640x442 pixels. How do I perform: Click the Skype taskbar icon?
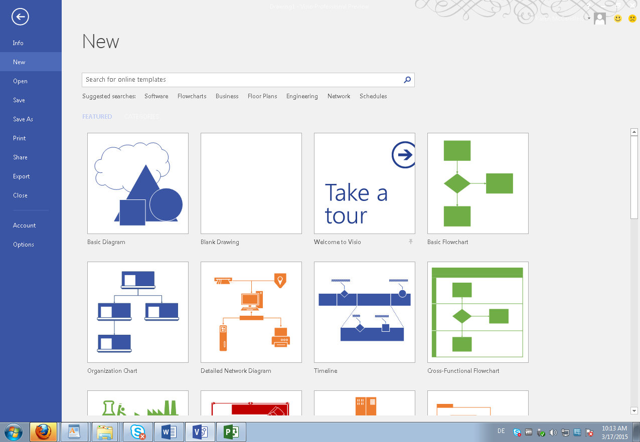[x=138, y=431]
